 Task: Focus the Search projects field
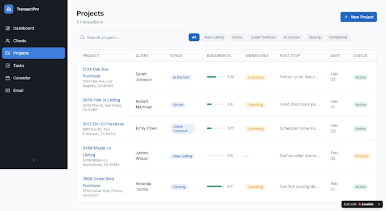(131, 37)
